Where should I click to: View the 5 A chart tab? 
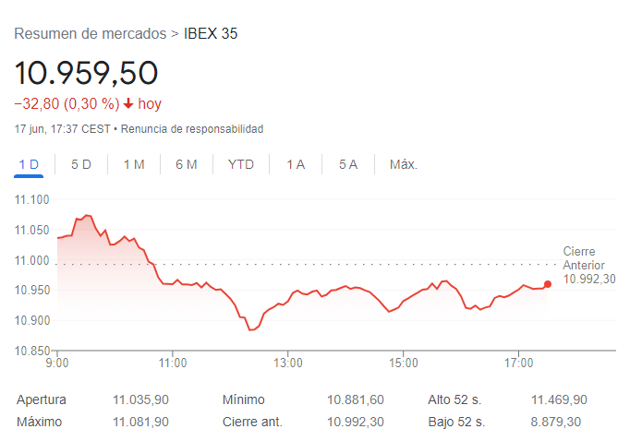pyautogui.click(x=348, y=164)
